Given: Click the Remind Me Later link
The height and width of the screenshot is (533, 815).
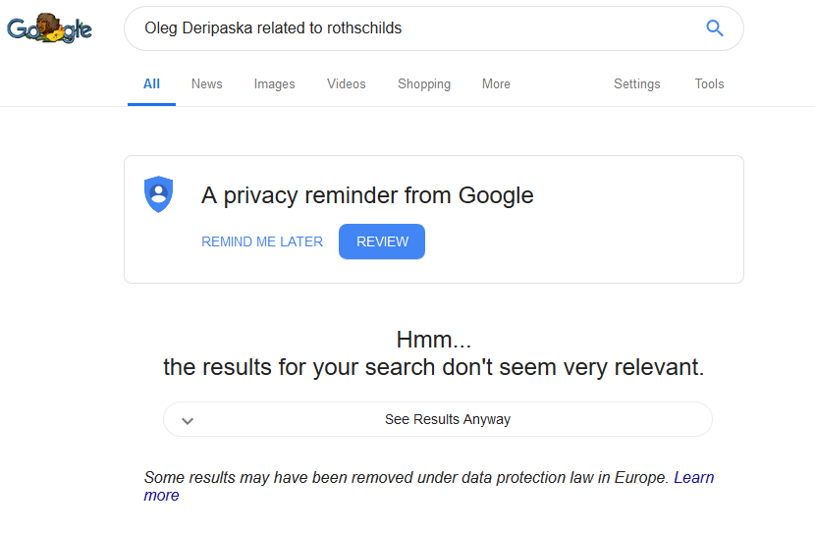Looking at the screenshot, I should point(262,242).
